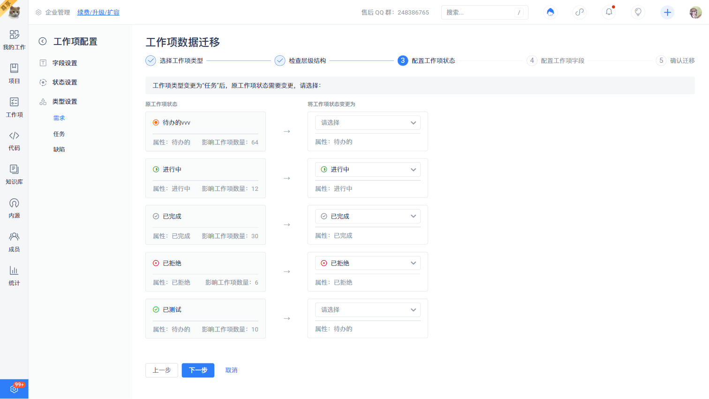Screen dimensions: 709x399
Task: Click the 工作项配置 panel title
Action: coord(75,42)
